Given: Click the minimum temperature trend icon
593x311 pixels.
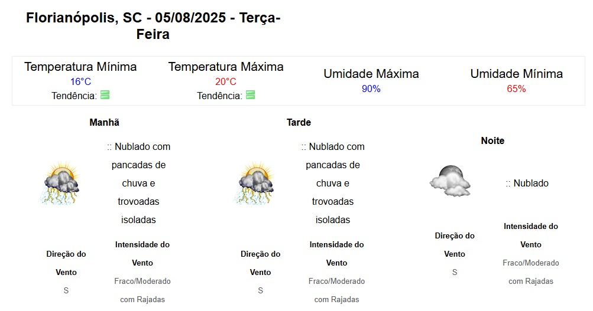Looking at the screenshot, I should [x=105, y=95].
